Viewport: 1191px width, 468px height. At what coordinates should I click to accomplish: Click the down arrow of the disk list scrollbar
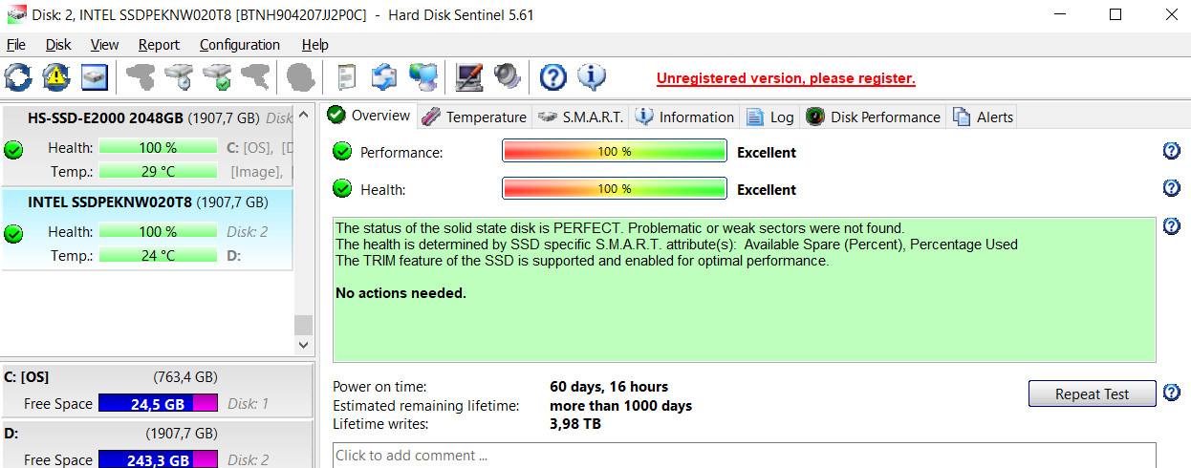coord(304,345)
